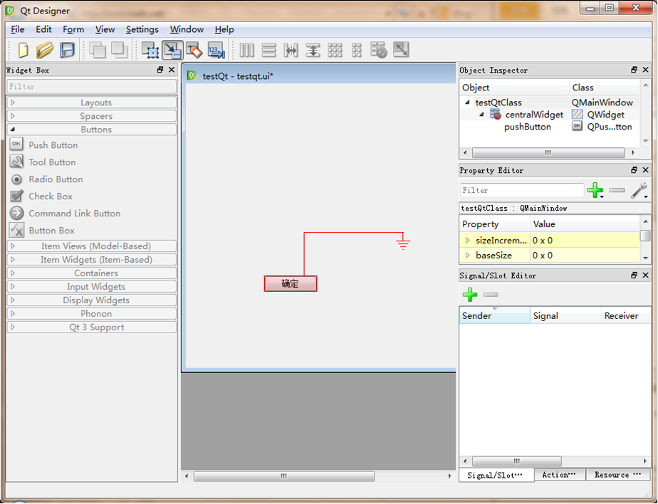
Task: Open the Form menu
Action: tap(73, 29)
